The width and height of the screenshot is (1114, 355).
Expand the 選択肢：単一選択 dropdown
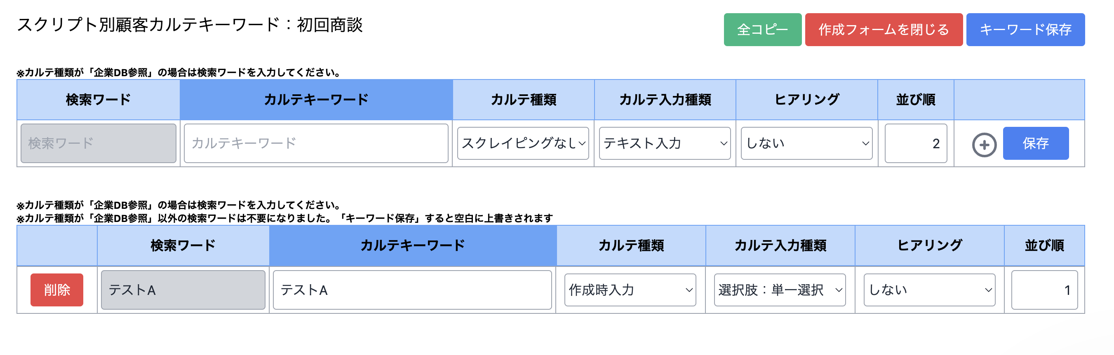click(780, 290)
